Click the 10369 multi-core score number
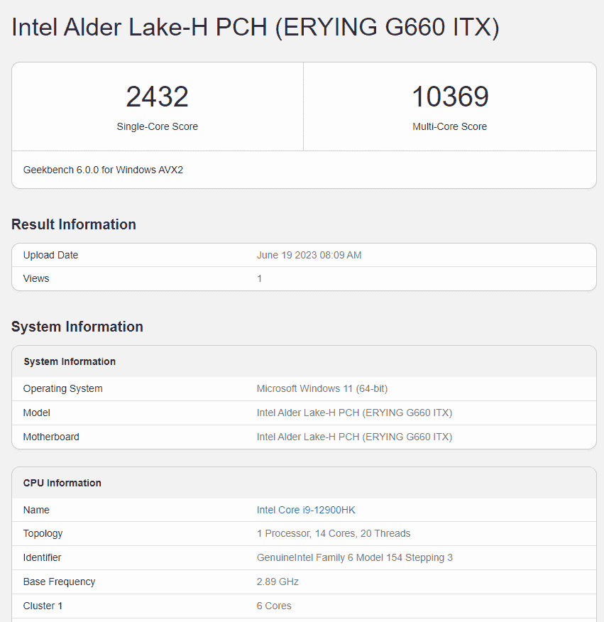This screenshot has width=604, height=622. pyautogui.click(x=450, y=97)
